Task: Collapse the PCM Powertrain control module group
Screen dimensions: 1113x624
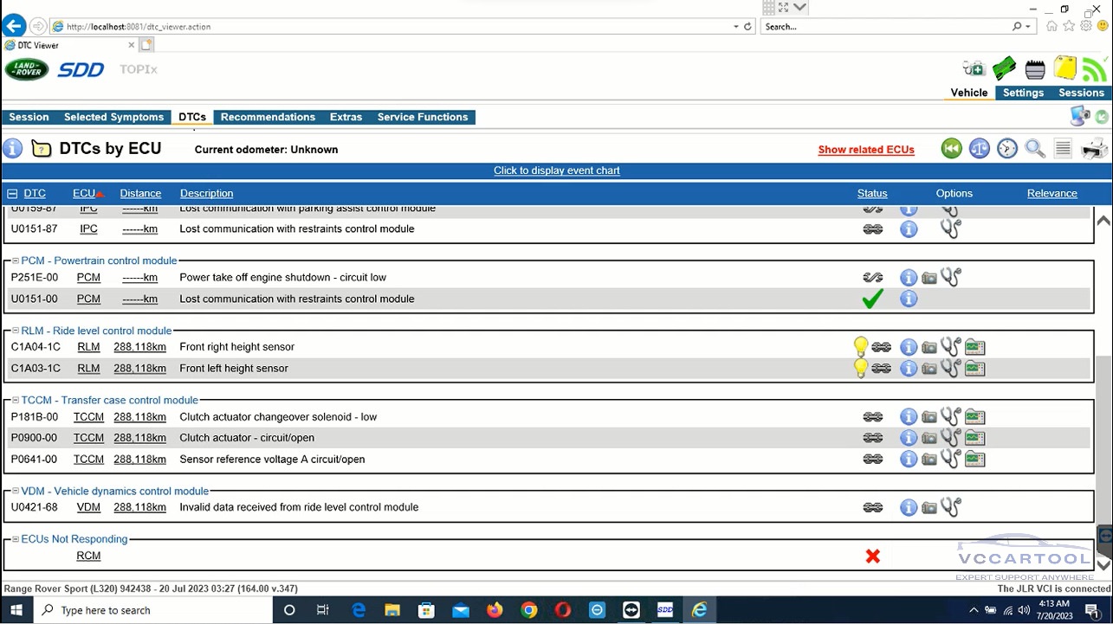Action: coord(15,261)
